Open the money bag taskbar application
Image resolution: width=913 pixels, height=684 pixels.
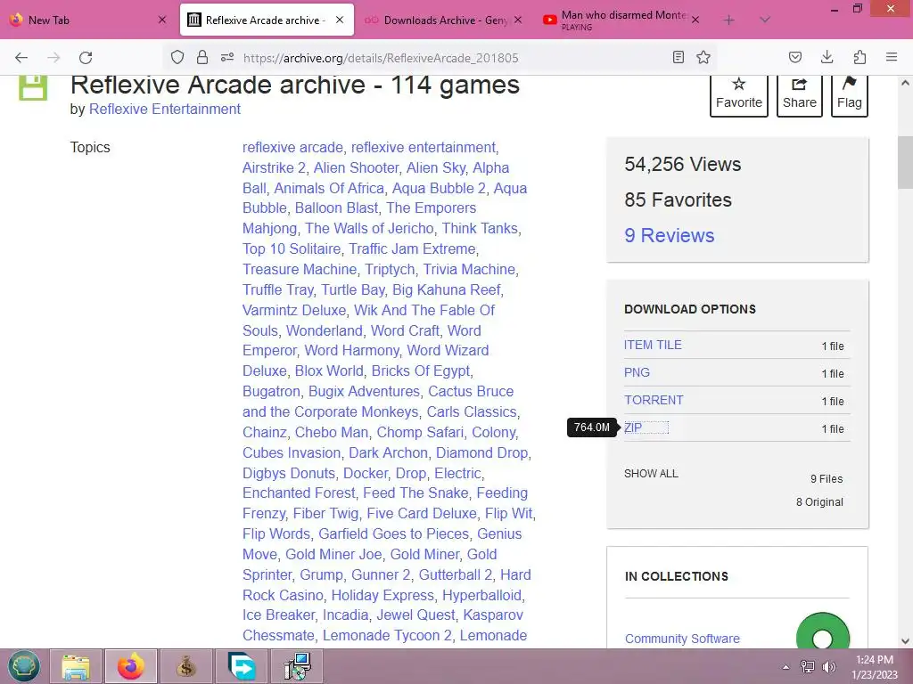coord(185,666)
